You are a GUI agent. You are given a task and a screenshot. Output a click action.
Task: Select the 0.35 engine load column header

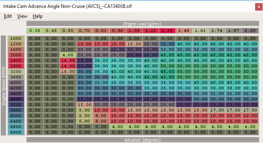[x=35, y=31]
